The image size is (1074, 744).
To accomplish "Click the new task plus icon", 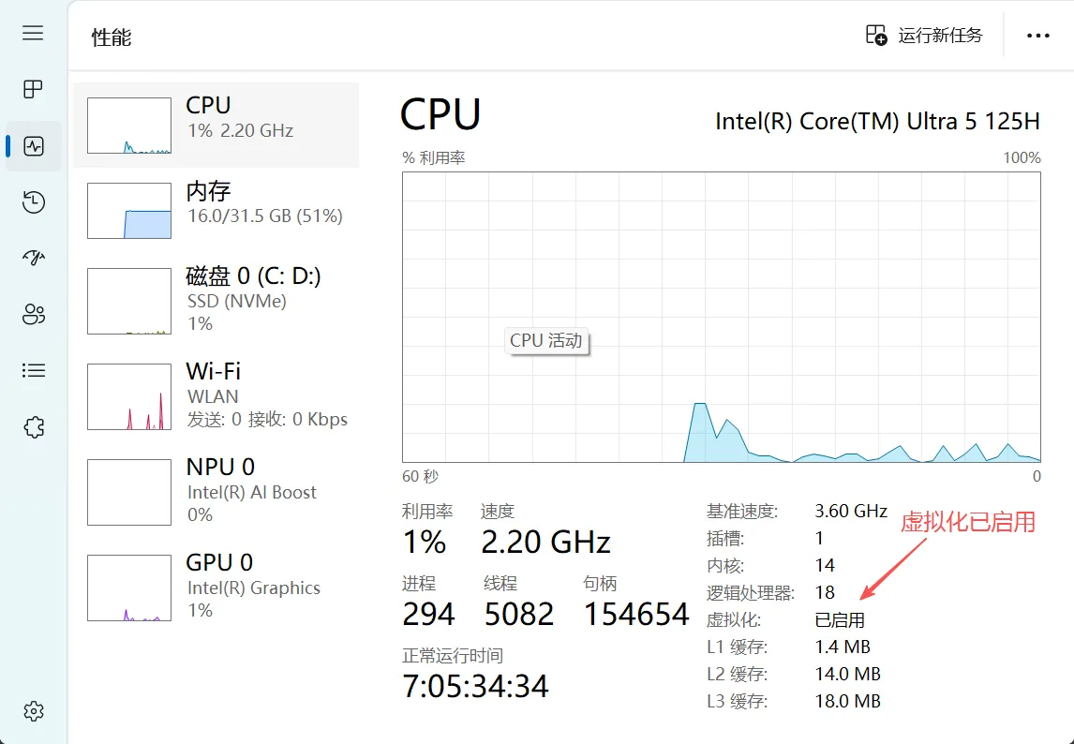I will coord(874,34).
